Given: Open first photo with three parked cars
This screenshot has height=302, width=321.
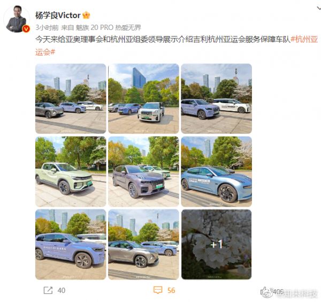Looking at the screenshot, I should click(x=71, y=98).
